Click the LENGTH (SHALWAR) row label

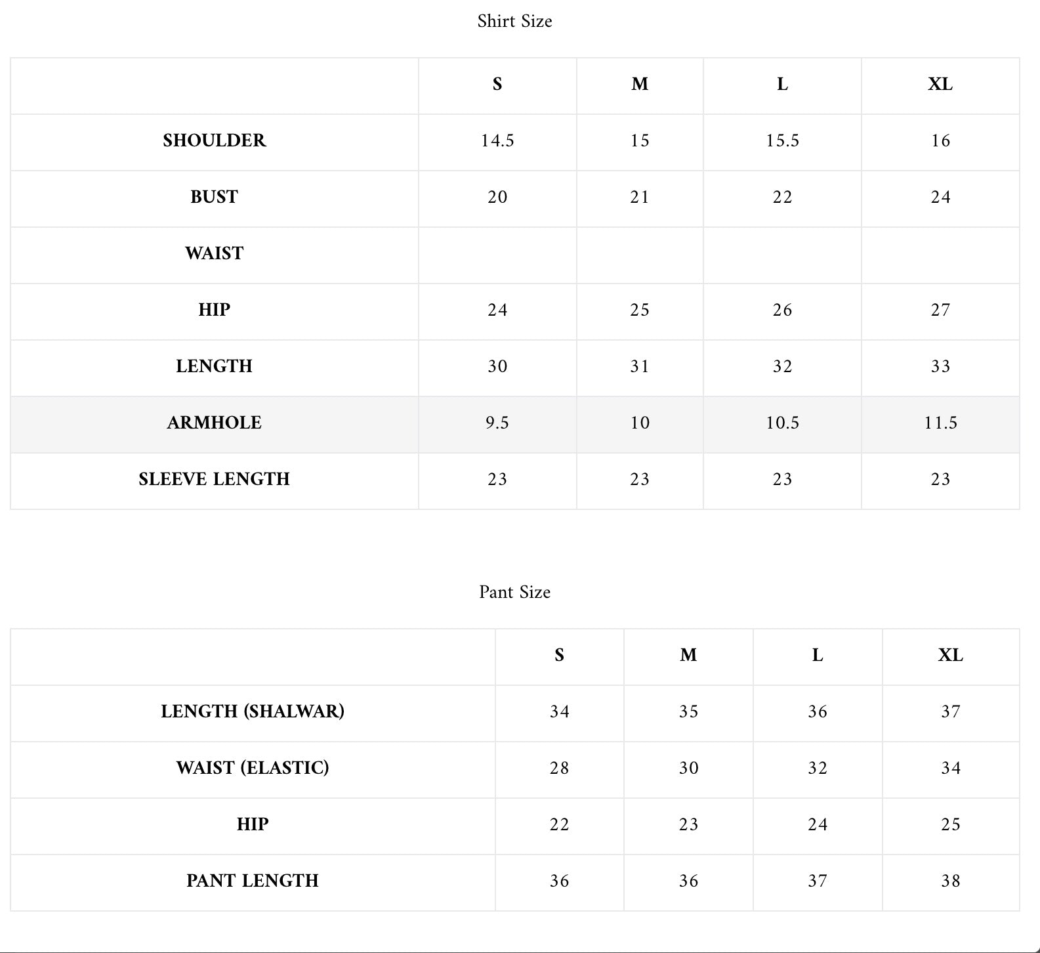click(x=253, y=711)
